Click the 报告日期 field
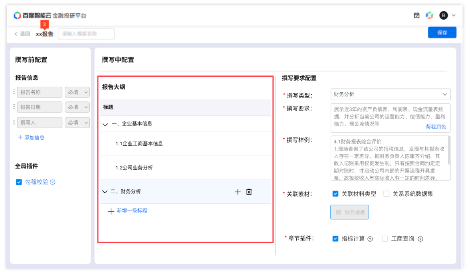This screenshot has width=470, height=272. click(40, 107)
